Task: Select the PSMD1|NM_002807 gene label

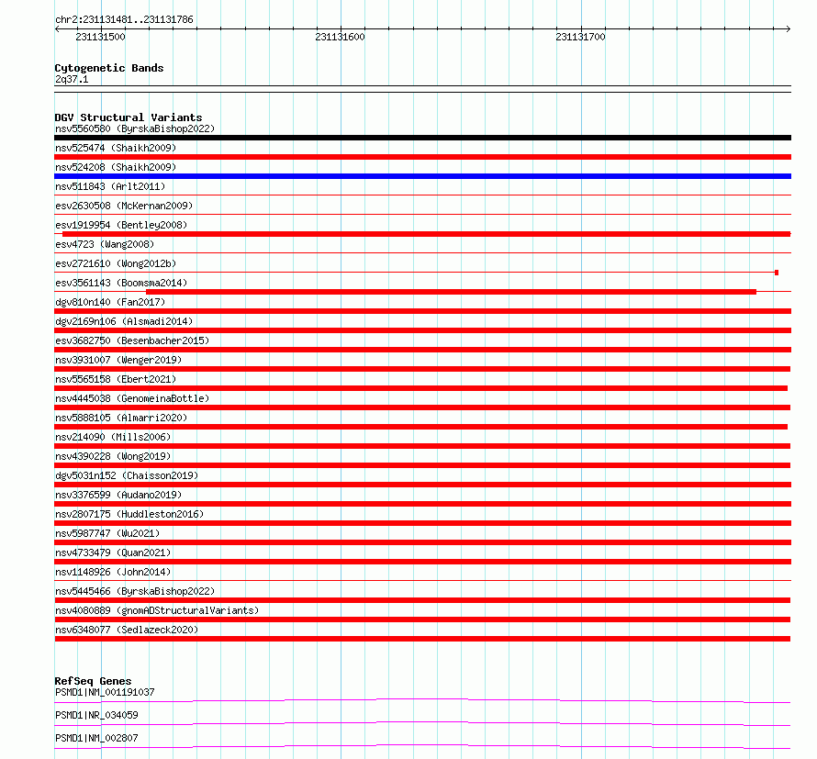Action: click(x=96, y=738)
